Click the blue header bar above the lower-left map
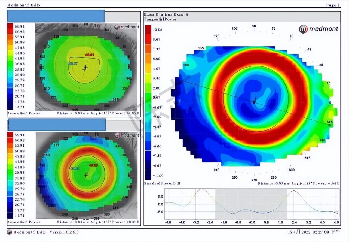This screenshot has width=349, height=242. (57, 125)
